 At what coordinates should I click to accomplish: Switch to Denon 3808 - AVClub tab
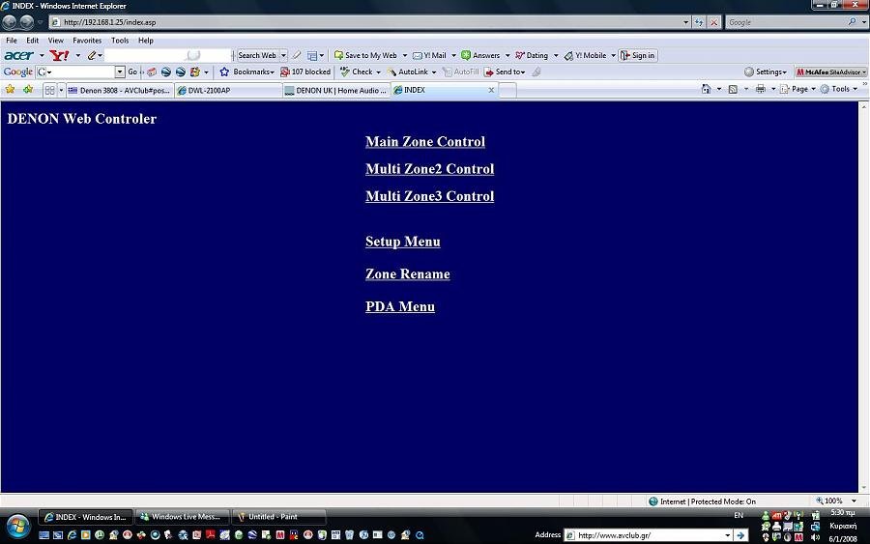[x=120, y=91]
